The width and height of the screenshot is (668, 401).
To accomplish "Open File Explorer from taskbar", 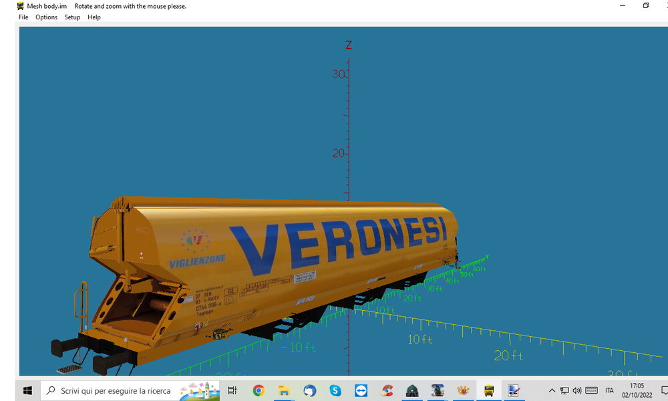I will click(x=284, y=390).
